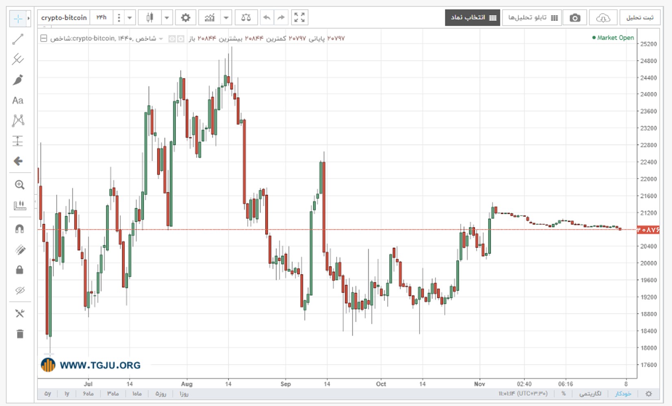Open chart settings gear in top toolbar

coord(185,17)
